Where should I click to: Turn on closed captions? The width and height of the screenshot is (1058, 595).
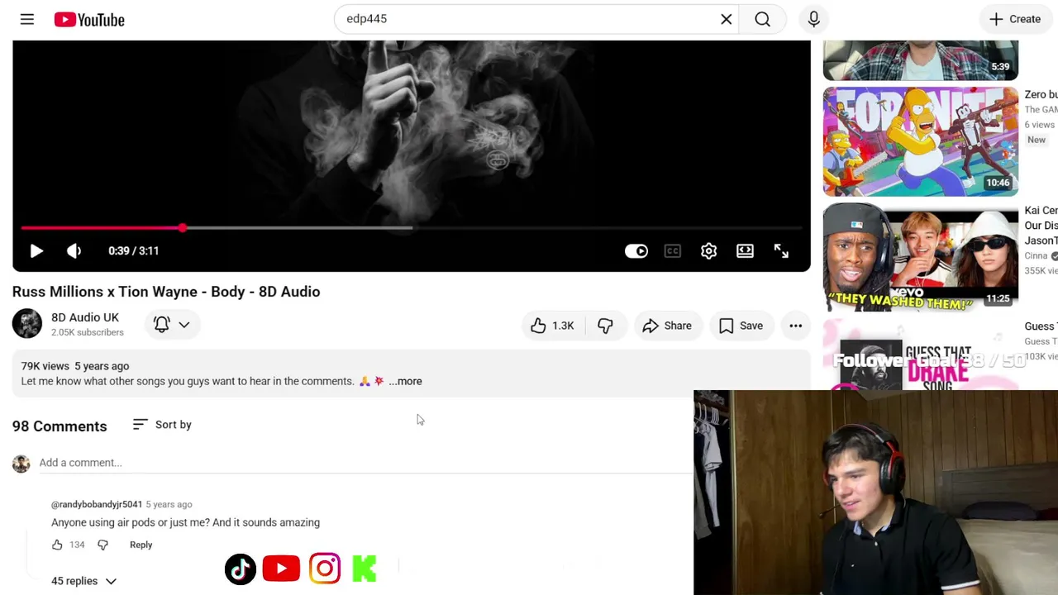673,251
